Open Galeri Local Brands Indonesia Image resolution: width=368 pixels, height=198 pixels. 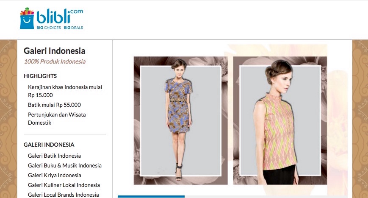(63, 195)
